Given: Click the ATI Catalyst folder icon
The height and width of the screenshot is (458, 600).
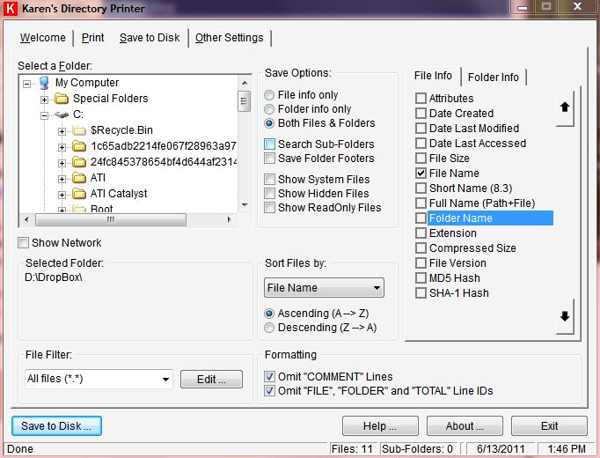Looking at the screenshot, I should (x=79, y=194).
